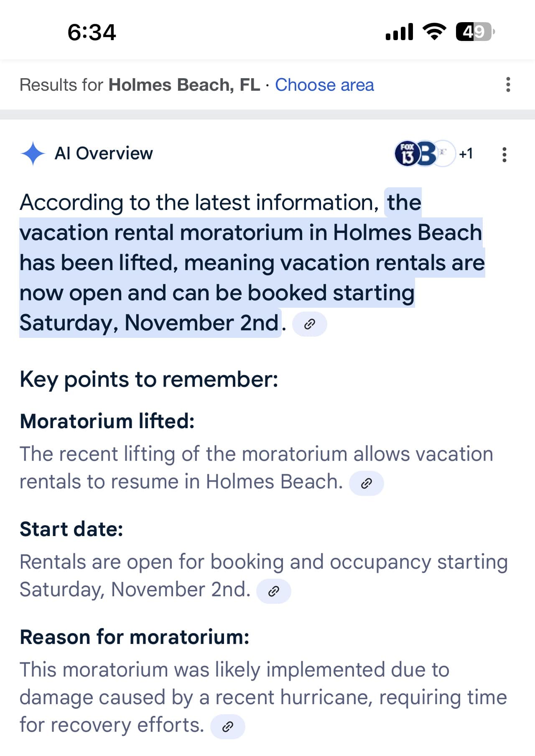
Task: Click the 'Choose area' link
Action: 324,85
